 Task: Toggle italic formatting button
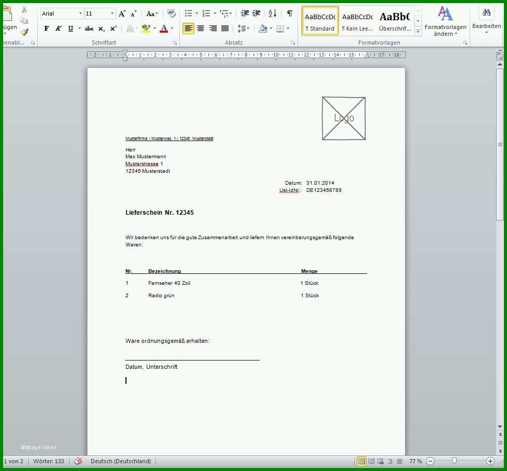coord(58,29)
